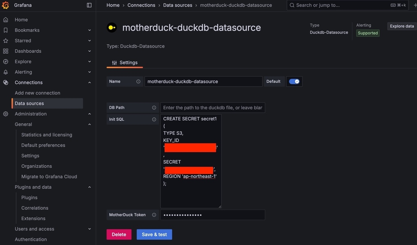Click the Delete button
Viewport: 417px width, 245px height.
click(x=119, y=235)
